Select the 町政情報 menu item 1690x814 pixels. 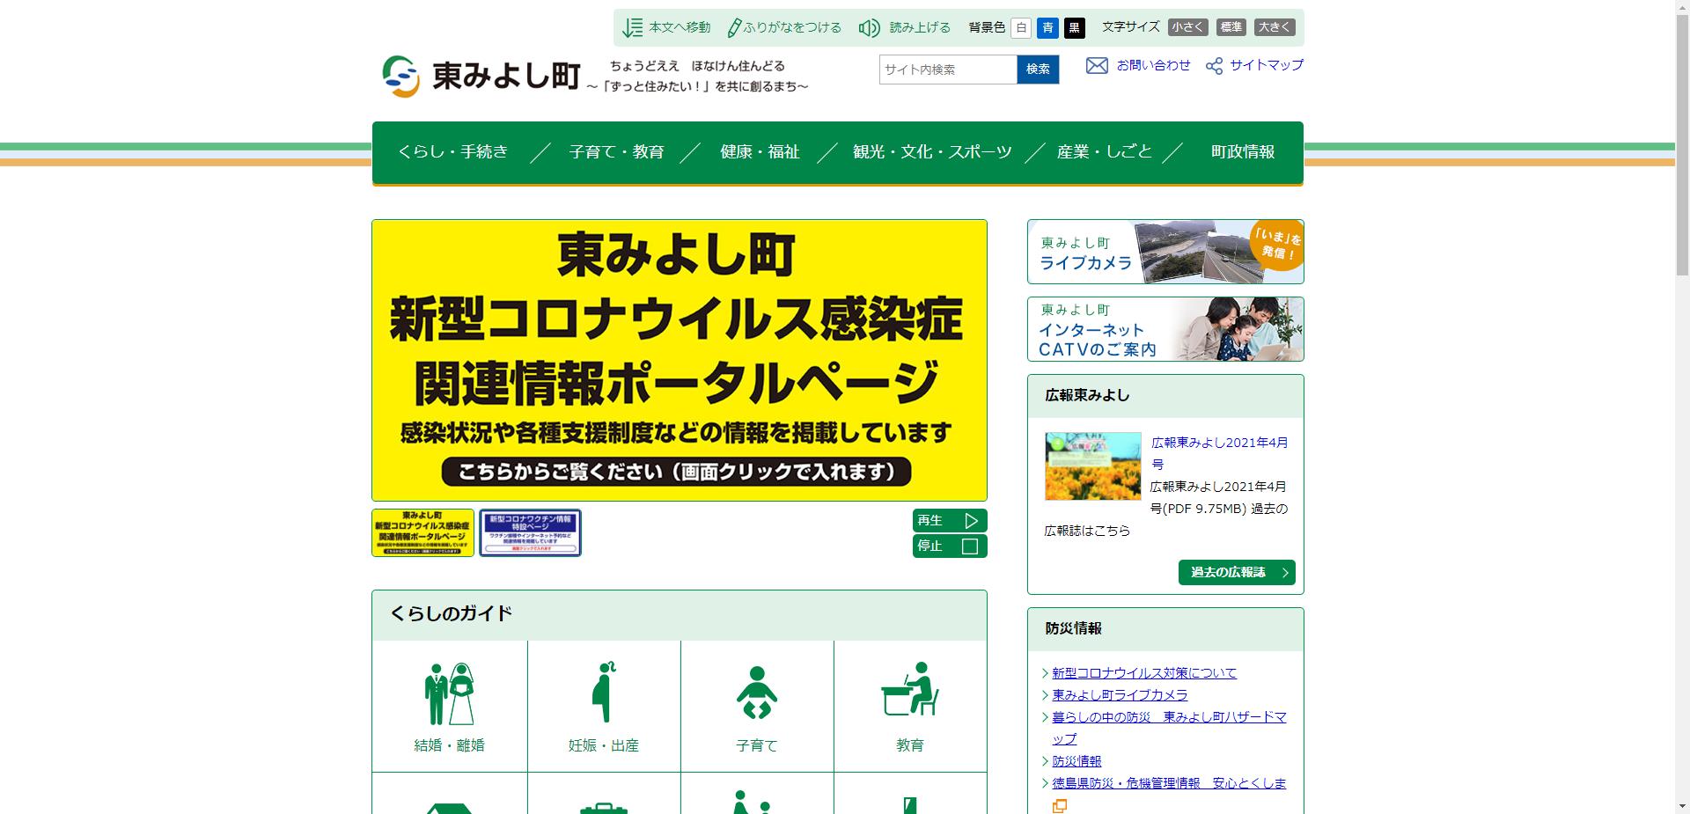coord(1243,151)
